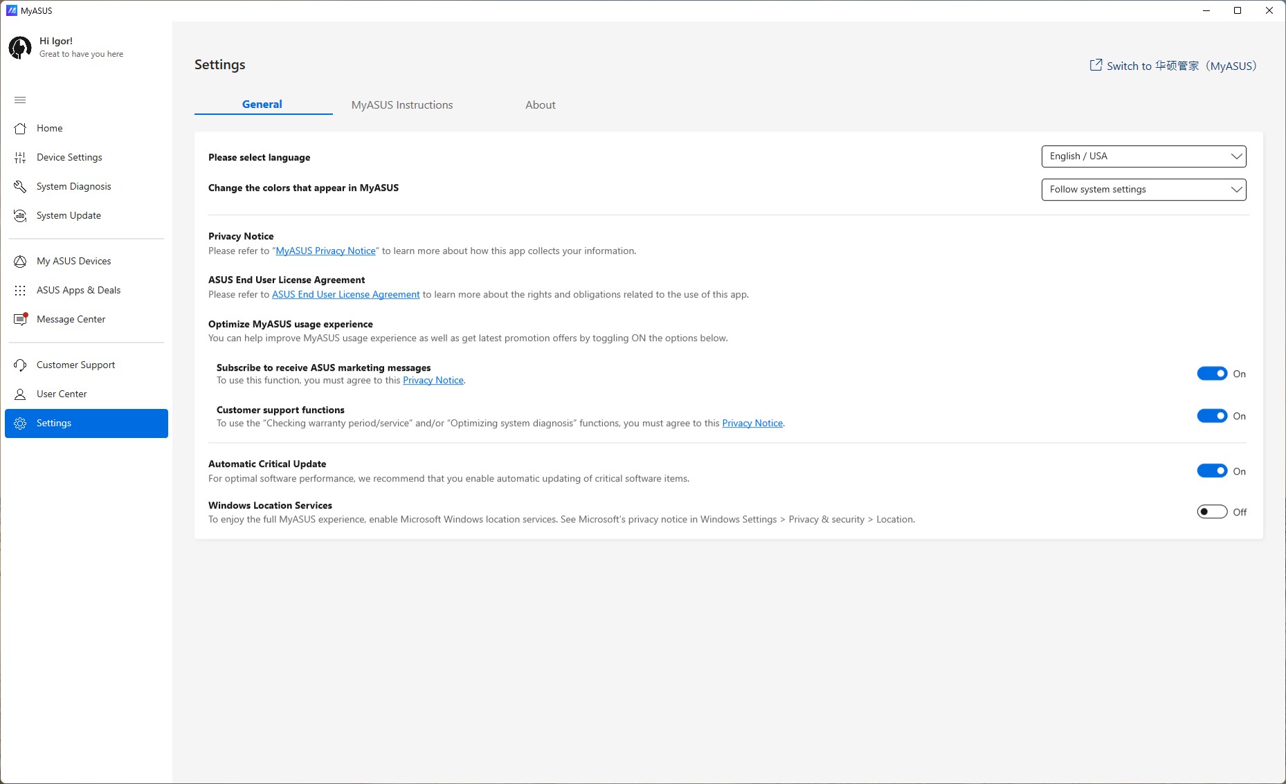Screen dimensions: 1286x784
Task: Open the Follow system settings color dropdown
Action: point(1143,190)
